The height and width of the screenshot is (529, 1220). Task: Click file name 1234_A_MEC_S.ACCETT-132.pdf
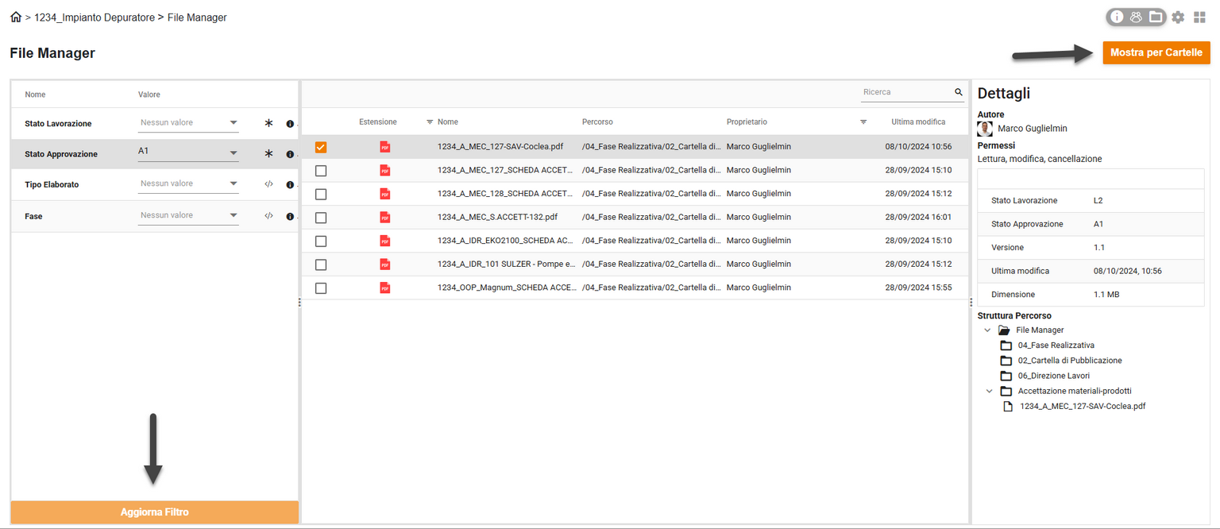497,217
